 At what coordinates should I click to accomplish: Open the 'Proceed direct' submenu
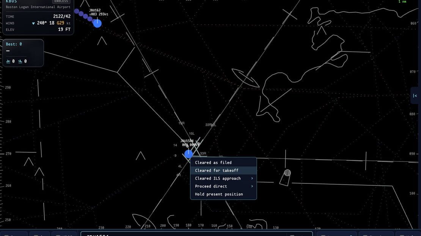223,186
